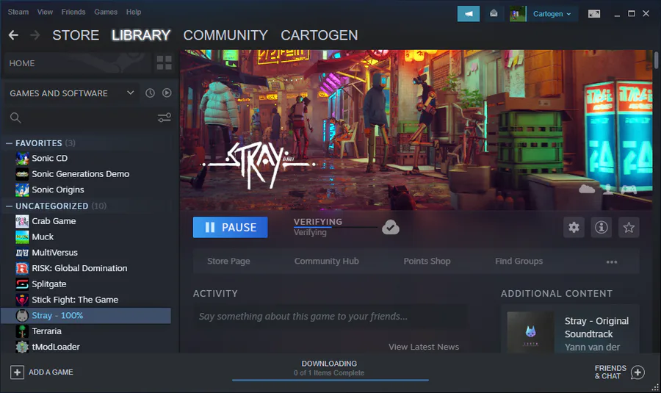Open the Steam menu
The height and width of the screenshot is (393, 661).
point(18,12)
